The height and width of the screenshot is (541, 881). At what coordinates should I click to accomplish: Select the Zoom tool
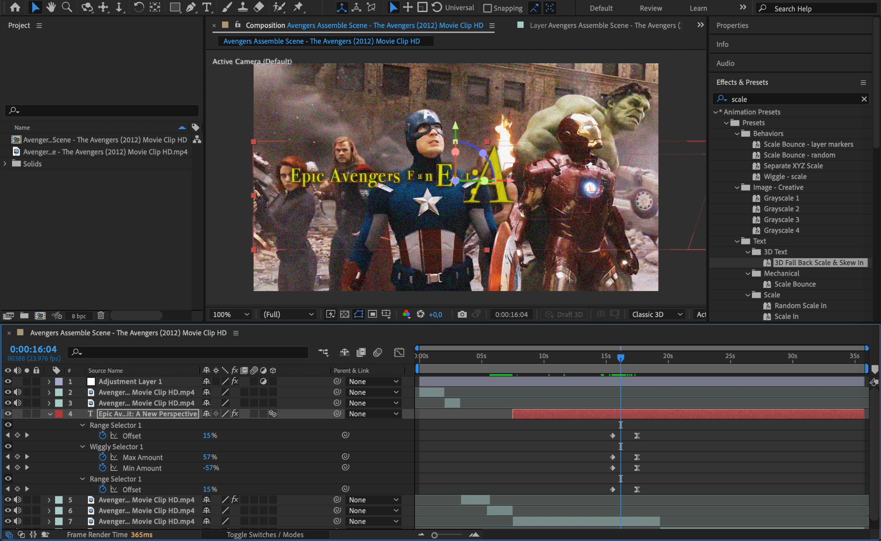pyautogui.click(x=67, y=7)
